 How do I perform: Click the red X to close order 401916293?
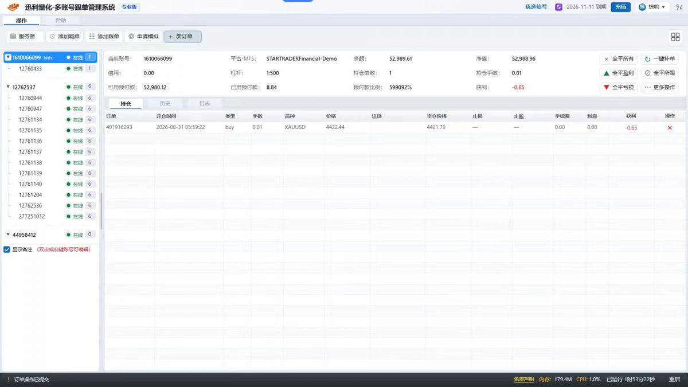670,127
